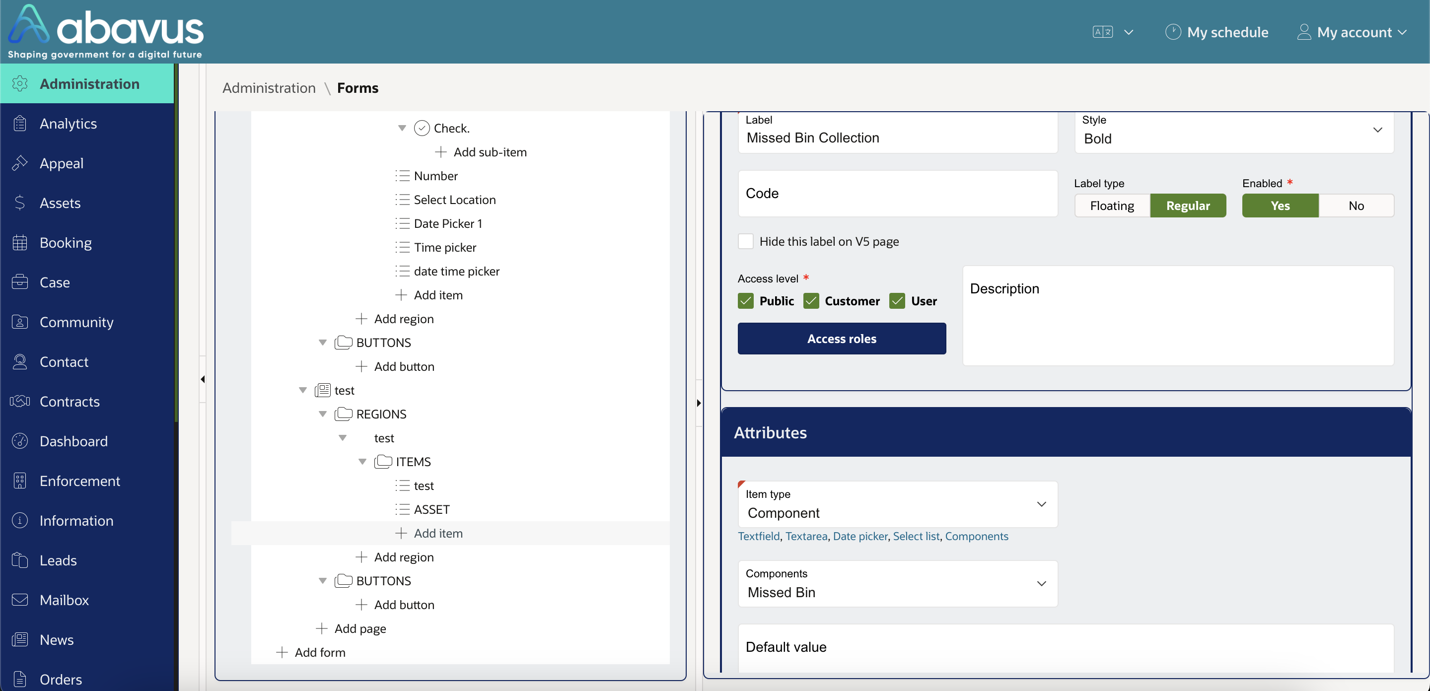Click the News newspaper icon
Viewport: 1430px width, 691px height.
pyautogui.click(x=20, y=639)
